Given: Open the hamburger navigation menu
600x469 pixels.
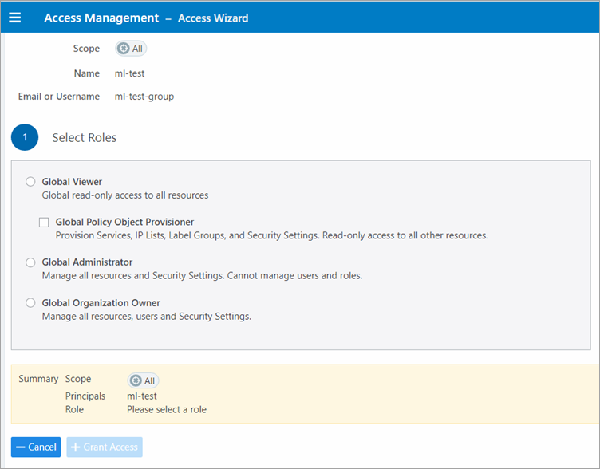Looking at the screenshot, I should pos(15,18).
